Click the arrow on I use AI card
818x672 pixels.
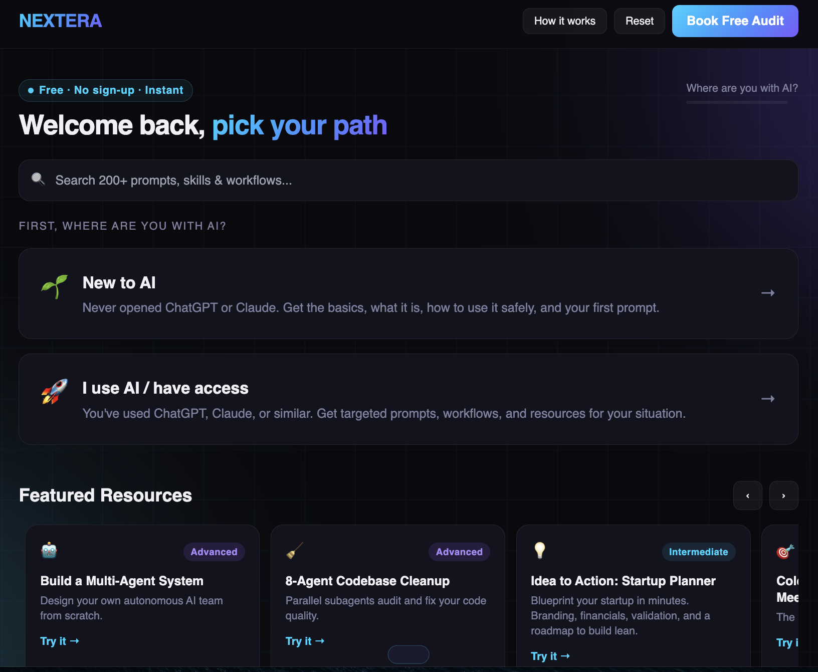[768, 399]
